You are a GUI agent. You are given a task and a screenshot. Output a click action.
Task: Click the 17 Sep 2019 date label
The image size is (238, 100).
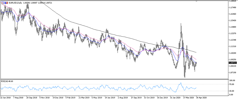(x=136, y=97)
